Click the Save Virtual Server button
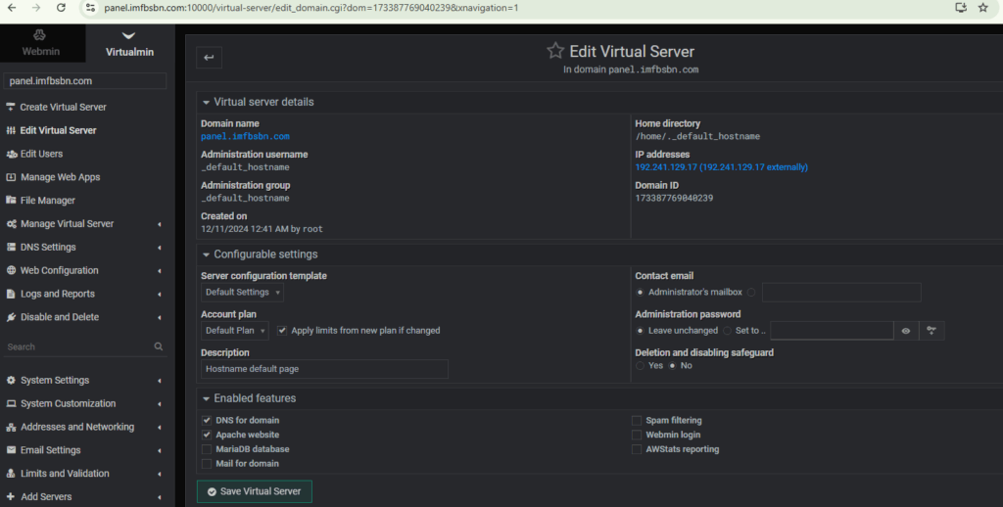Image resolution: width=1003 pixels, height=507 pixels. [255, 491]
